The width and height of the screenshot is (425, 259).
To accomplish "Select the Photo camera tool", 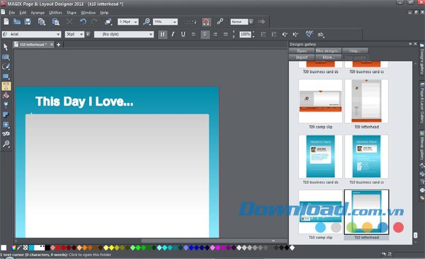I will tap(6, 57).
